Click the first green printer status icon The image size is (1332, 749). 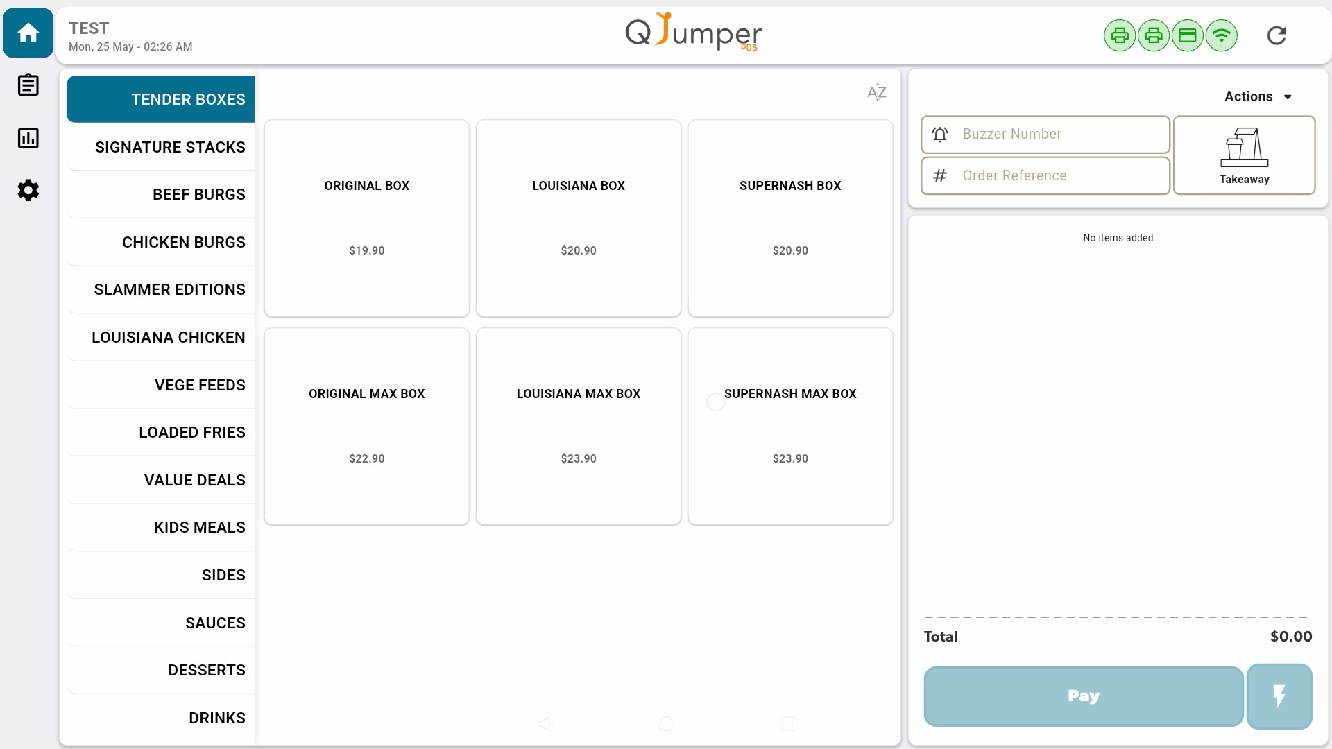pyautogui.click(x=1120, y=35)
